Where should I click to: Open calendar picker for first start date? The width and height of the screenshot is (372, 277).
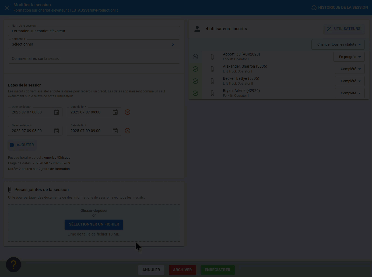click(x=57, y=112)
